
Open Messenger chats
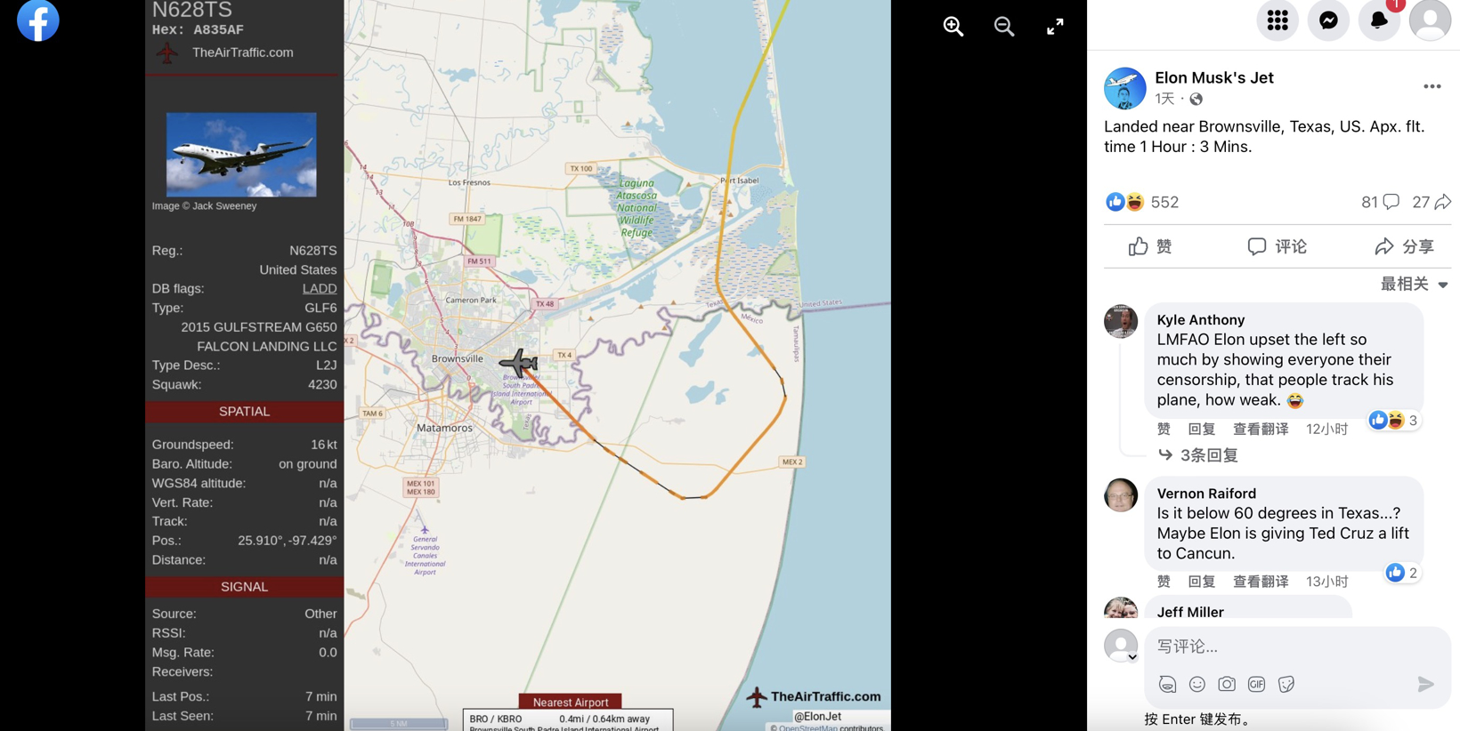(x=1328, y=20)
